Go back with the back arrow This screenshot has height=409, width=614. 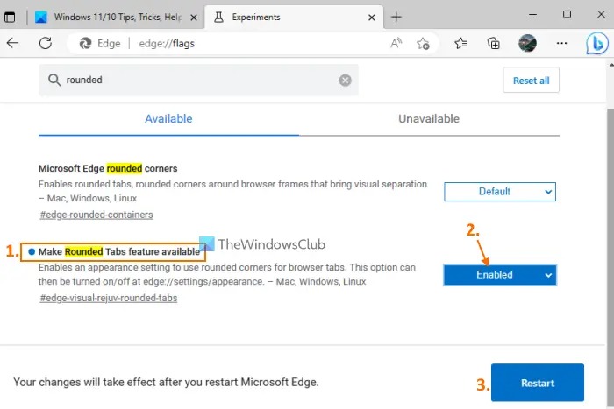(12, 43)
